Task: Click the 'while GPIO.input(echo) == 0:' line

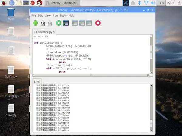Action: pos(69,59)
